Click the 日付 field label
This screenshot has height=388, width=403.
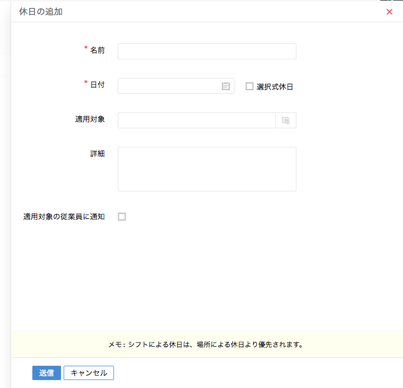97,85
